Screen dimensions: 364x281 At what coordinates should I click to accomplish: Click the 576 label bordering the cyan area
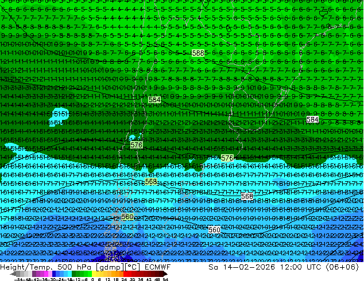click(227, 158)
